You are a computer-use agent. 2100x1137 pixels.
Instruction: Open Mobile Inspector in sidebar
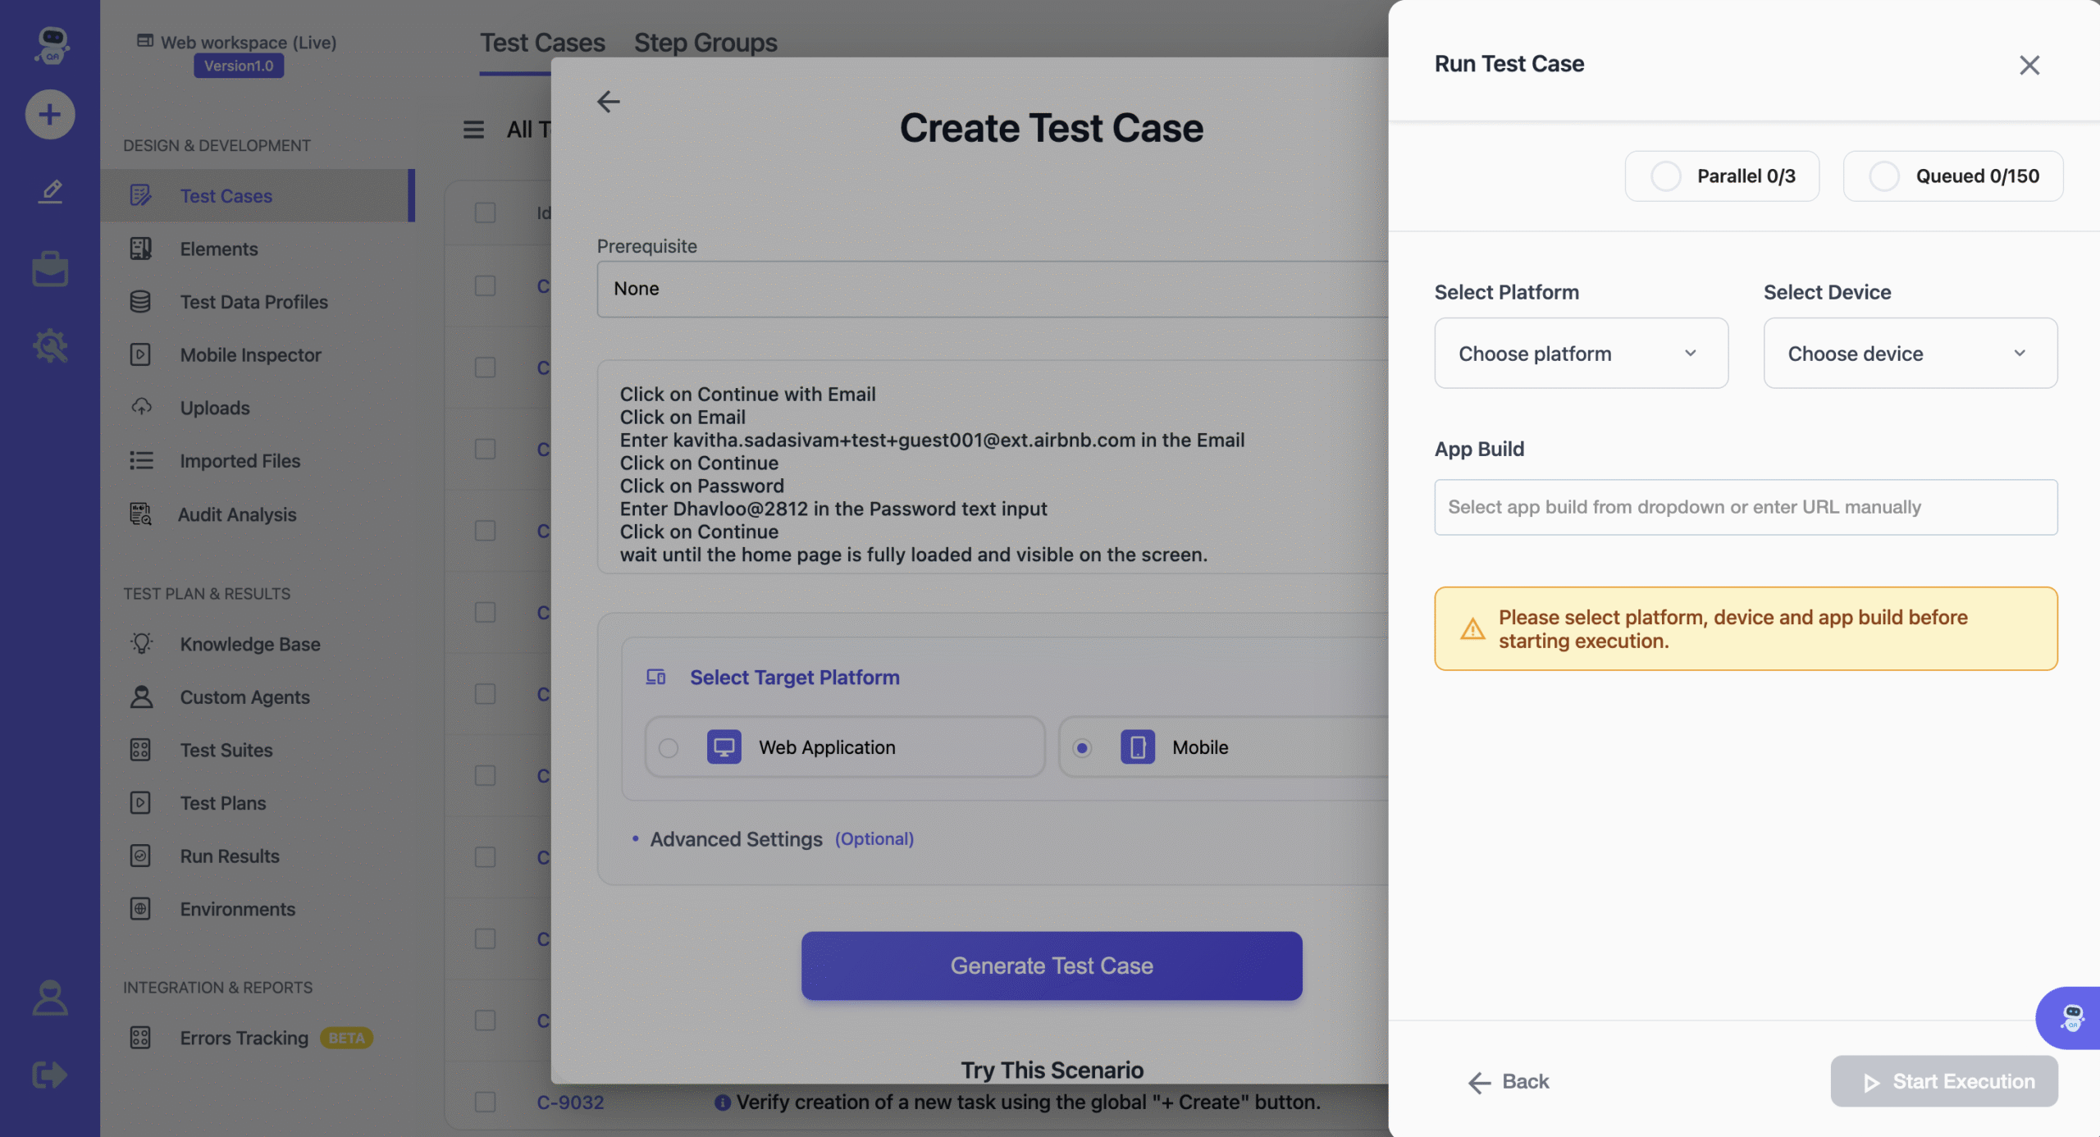[x=250, y=355]
